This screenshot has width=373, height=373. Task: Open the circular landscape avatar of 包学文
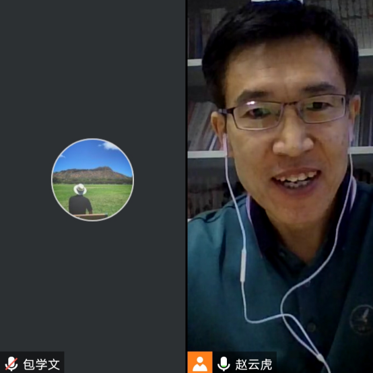pos(92,180)
